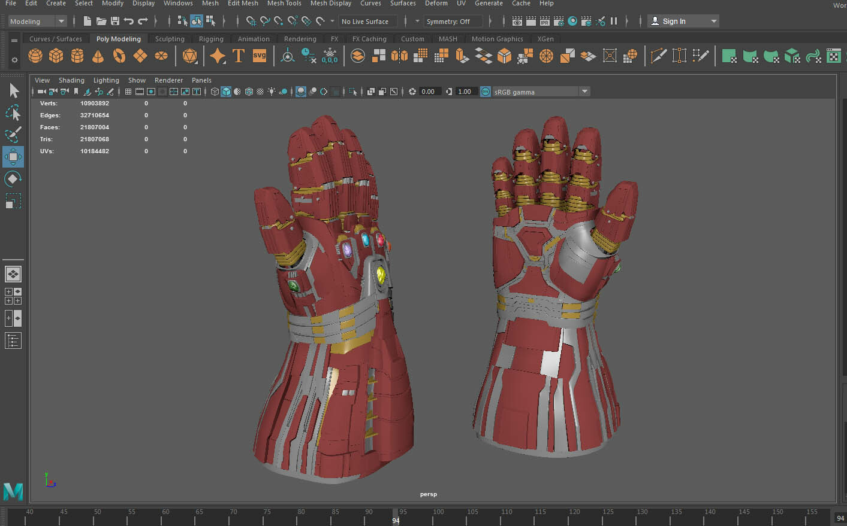This screenshot has width=847, height=526.
Task: Open the Modeling menu set dropdown
Action: 36,21
